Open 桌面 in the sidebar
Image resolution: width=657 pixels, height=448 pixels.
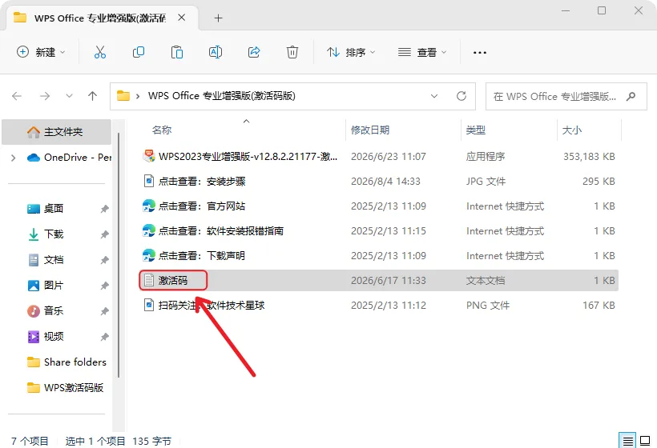pyautogui.click(x=54, y=208)
